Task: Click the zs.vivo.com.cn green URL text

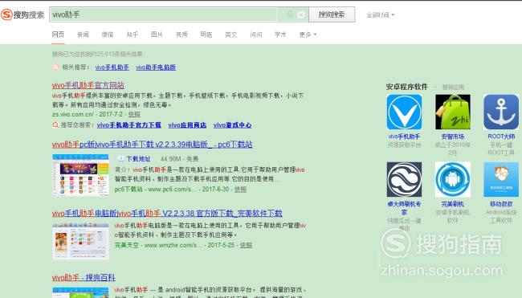Action: [x=73, y=114]
